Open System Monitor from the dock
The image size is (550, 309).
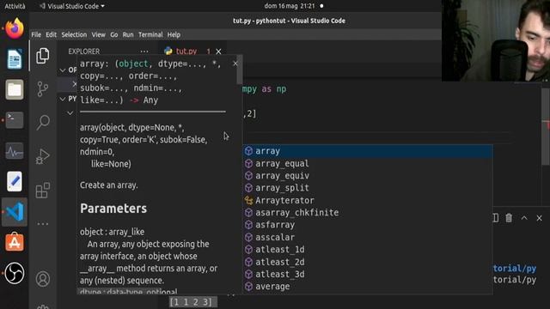point(15,151)
